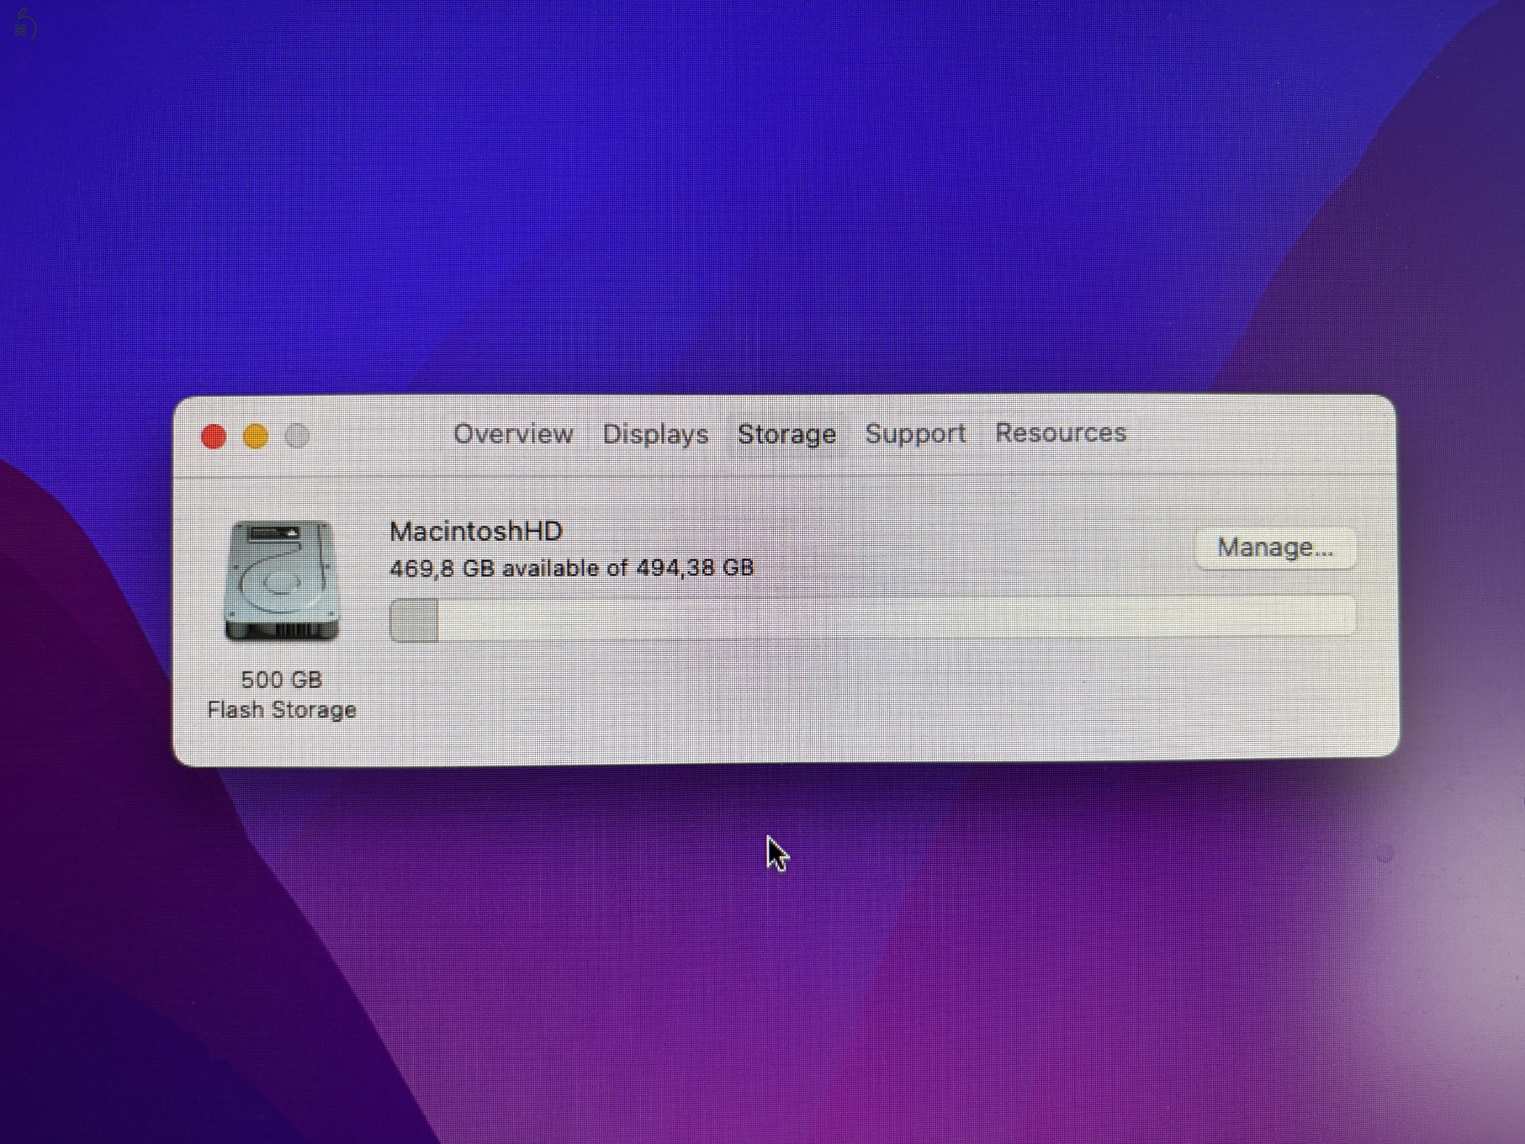
Task: Minimize window with yellow button
Action: pos(256,436)
